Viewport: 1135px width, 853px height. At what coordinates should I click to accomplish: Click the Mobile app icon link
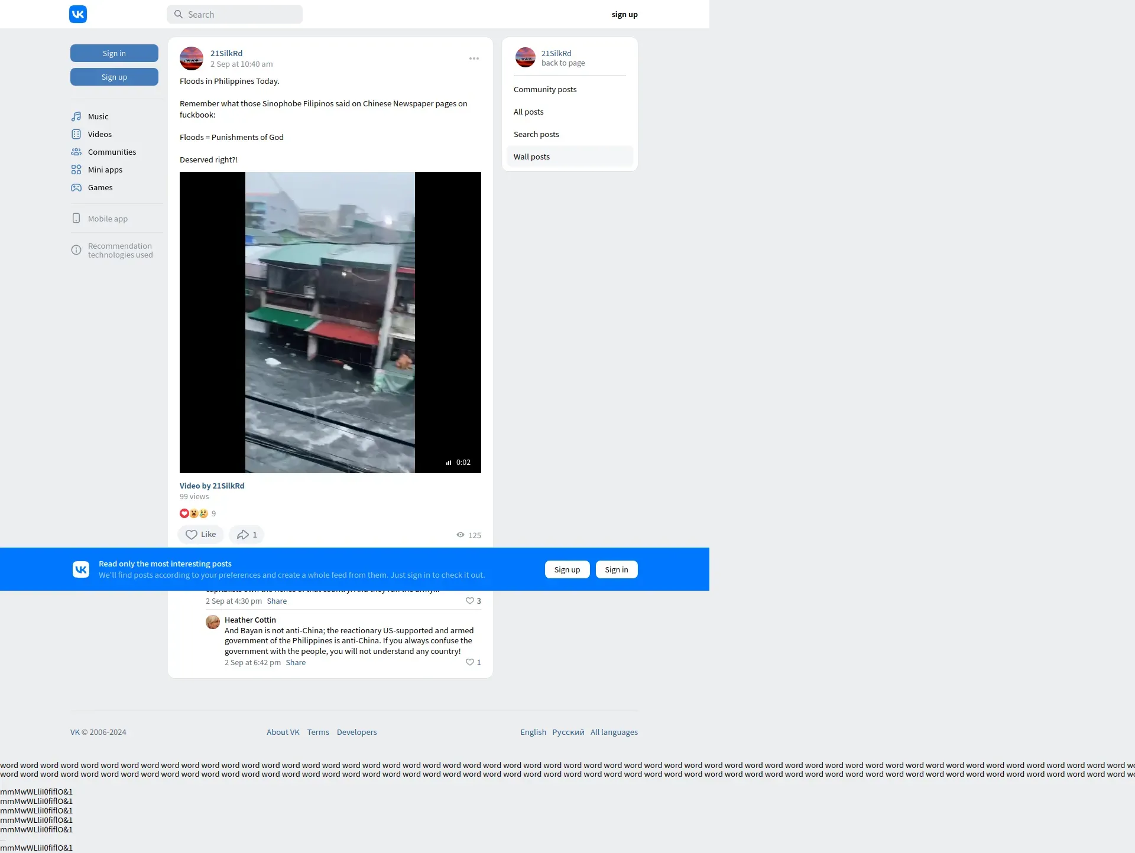(x=76, y=219)
